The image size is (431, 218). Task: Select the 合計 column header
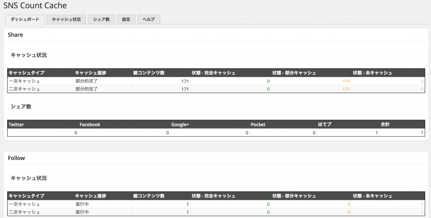385,125
